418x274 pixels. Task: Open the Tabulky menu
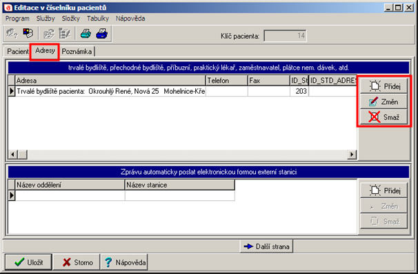[x=98, y=19]
